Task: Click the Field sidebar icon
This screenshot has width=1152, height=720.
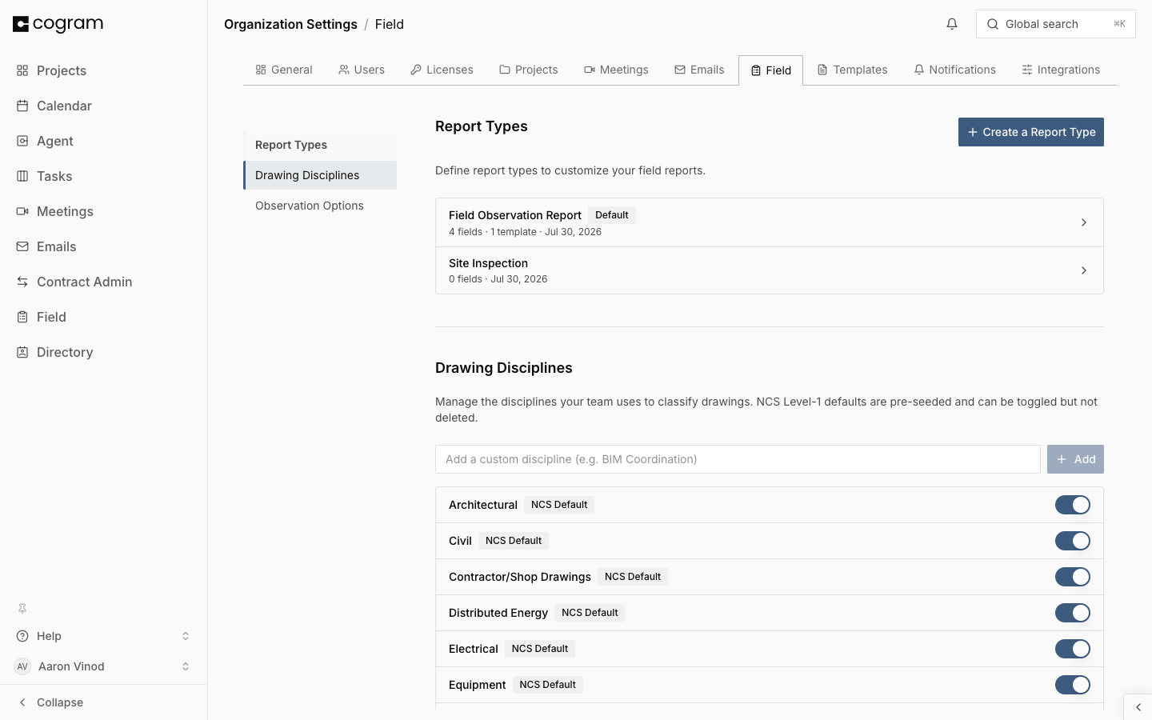Action: point(22,317)
